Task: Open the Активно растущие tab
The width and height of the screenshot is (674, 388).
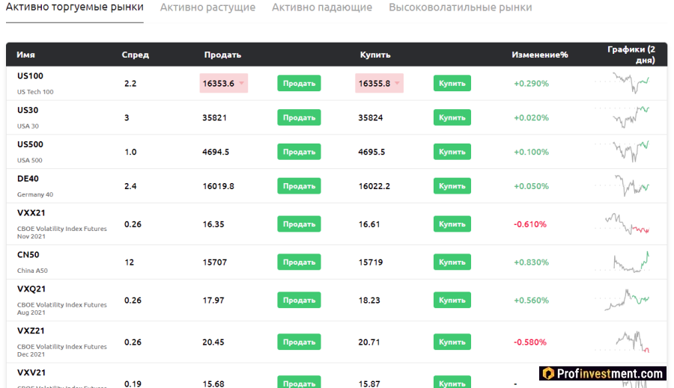Action: point(207,7)
